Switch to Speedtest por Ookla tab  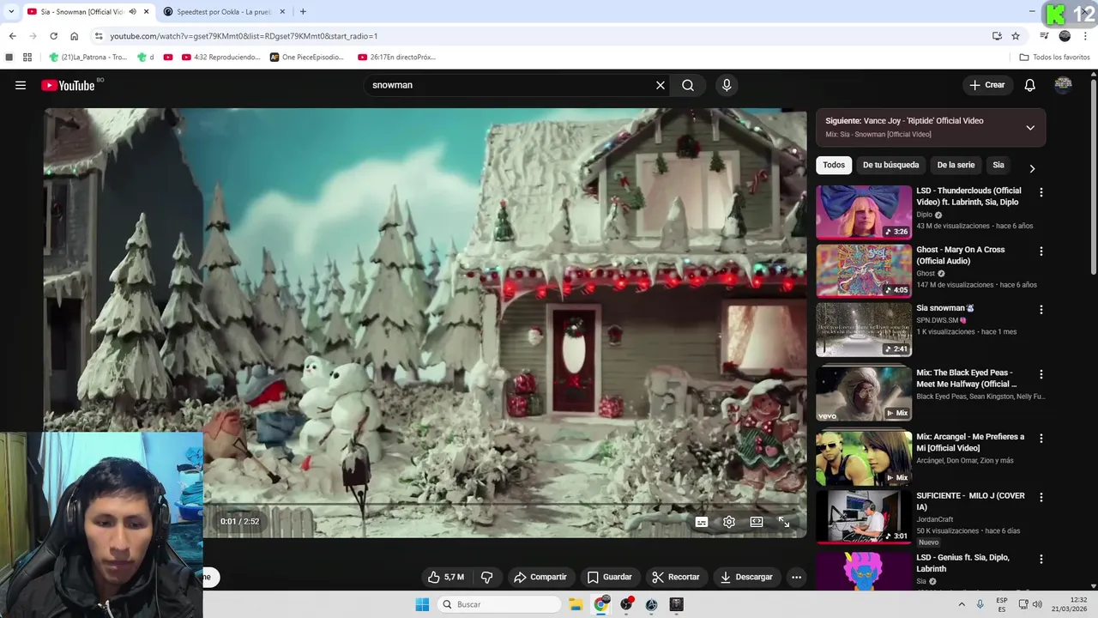pyautogui.click(x=223, y=12)
